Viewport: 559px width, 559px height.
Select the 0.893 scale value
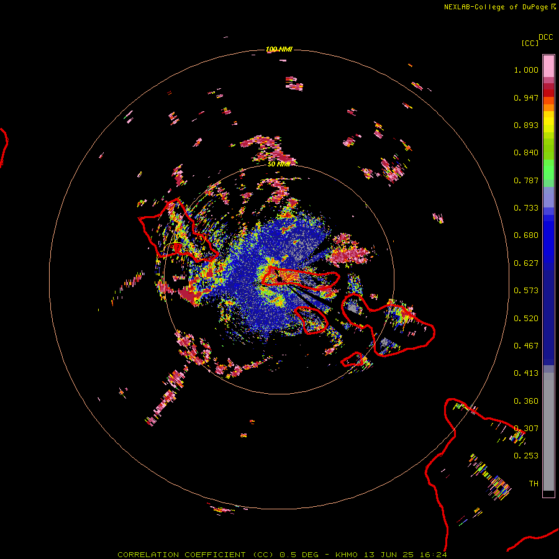[526, 125]
